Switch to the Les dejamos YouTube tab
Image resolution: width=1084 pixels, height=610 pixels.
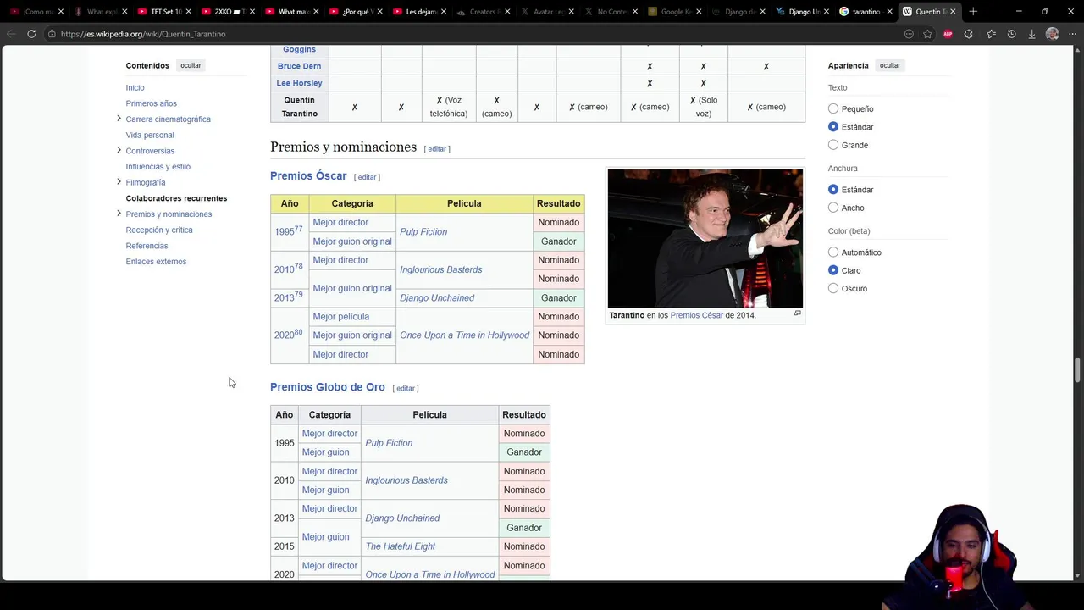tap(418, 12)
